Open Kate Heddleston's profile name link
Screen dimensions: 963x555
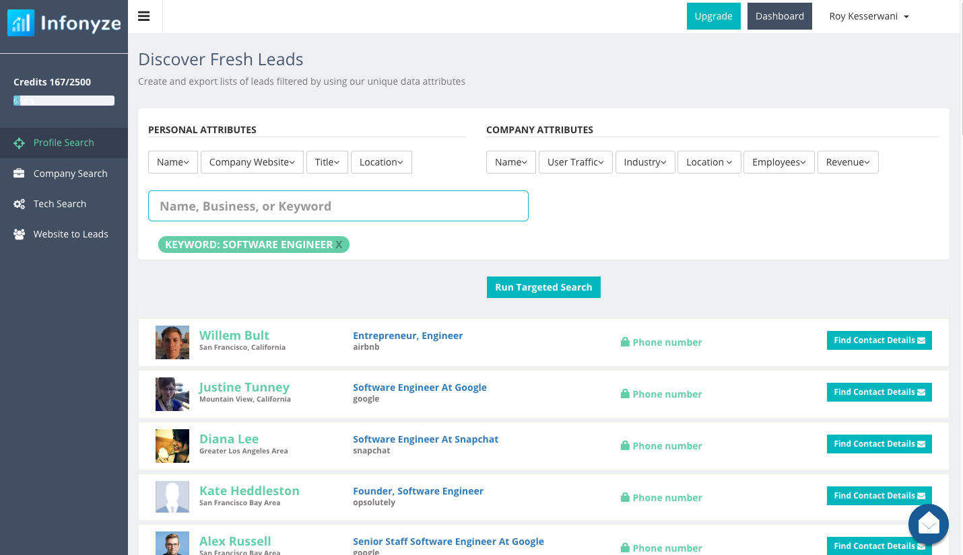(x=249, y=490)
